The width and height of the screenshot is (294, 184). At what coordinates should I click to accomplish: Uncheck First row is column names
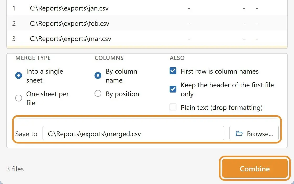tap(173, 71)
